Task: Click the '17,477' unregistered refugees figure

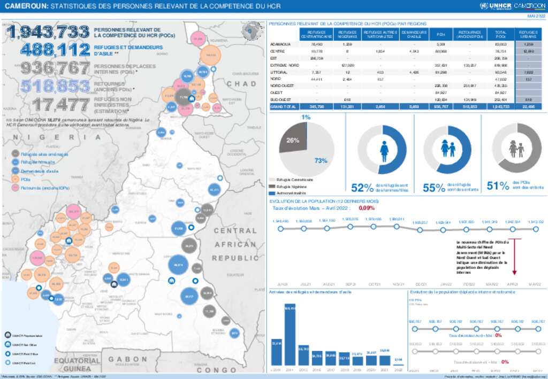Action: click(x=61, y=105)
